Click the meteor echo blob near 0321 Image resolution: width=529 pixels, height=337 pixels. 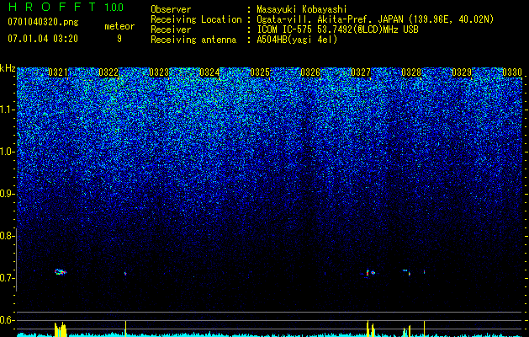coord(61,272)
